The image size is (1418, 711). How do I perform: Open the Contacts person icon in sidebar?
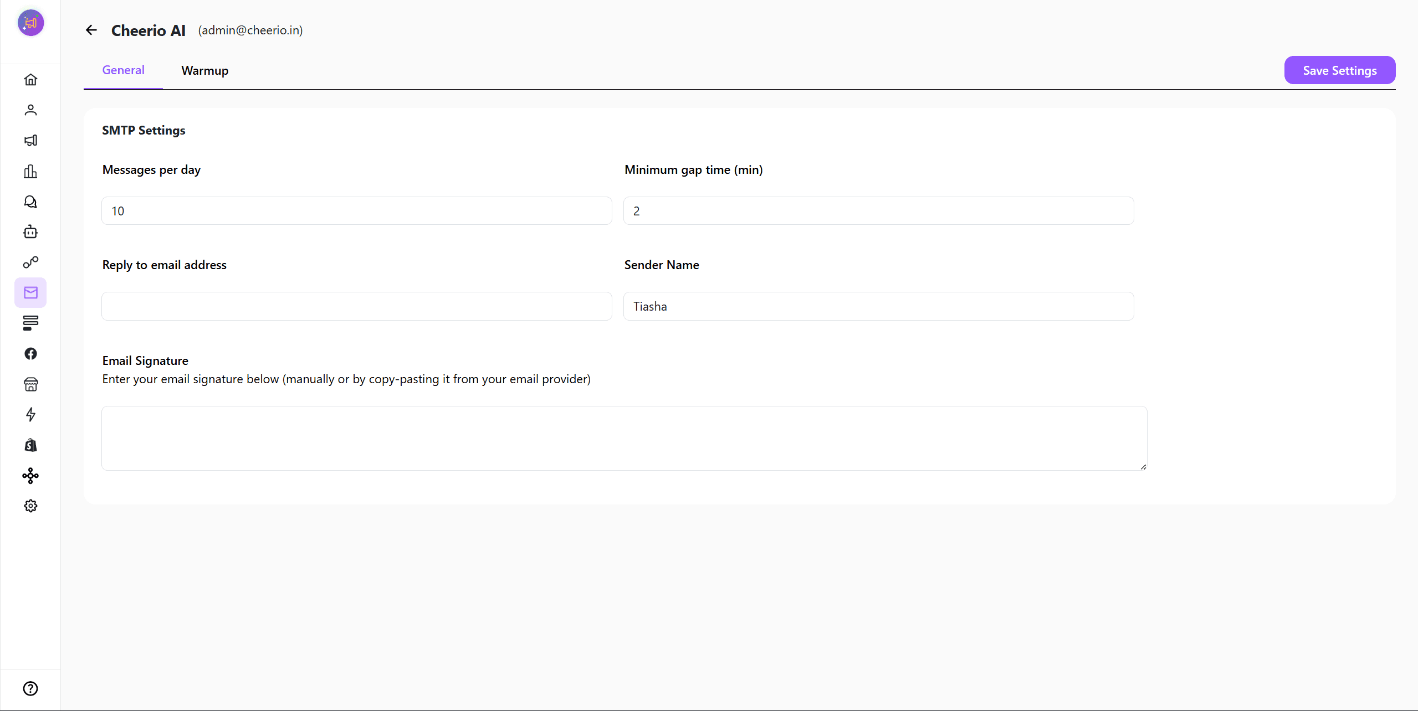pos(30,110)
